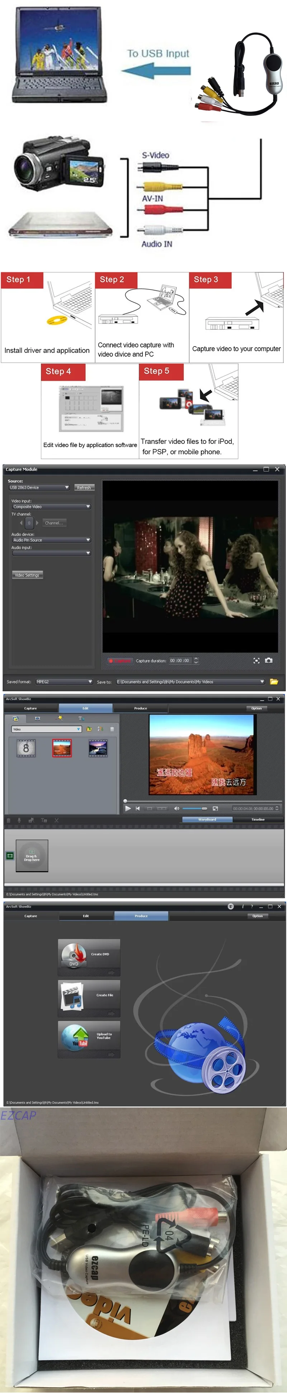The width and height of the screenshot is (287, 1394).
Task: Select the red-bordered desert video thumbnail
Action: (x=62, y=748)
